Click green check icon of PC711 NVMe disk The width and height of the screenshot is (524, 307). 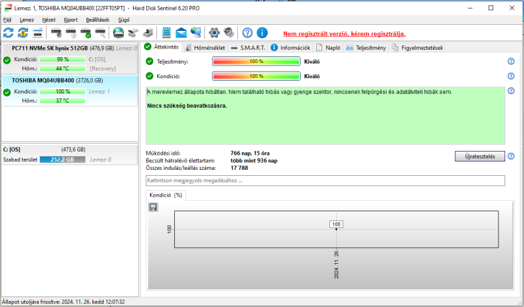click(7, 60)
